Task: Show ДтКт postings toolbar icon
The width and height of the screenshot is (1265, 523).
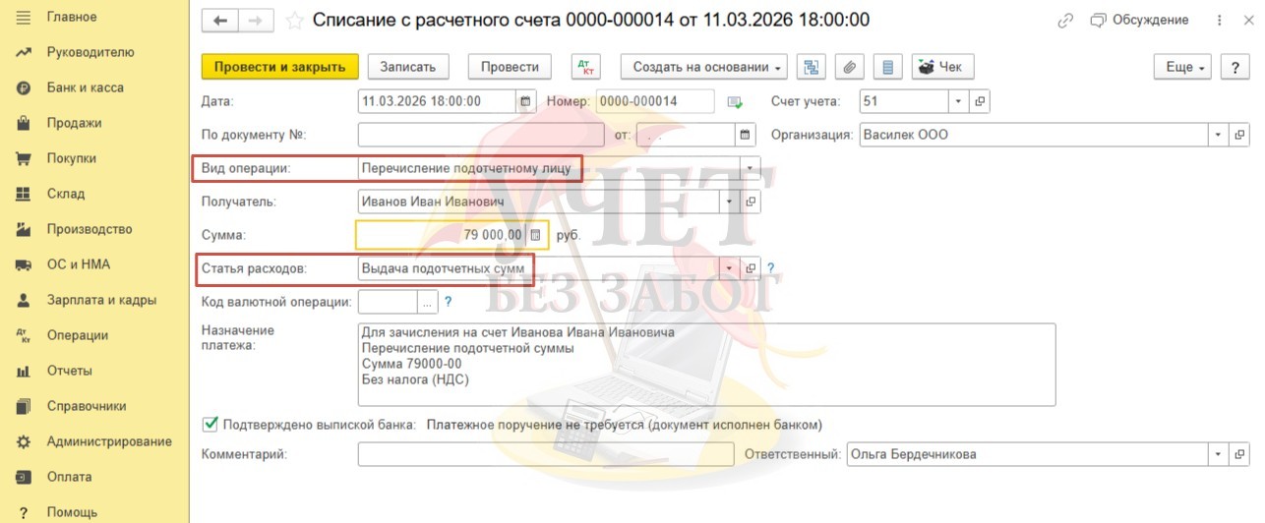Action: (x=585, y=67)
